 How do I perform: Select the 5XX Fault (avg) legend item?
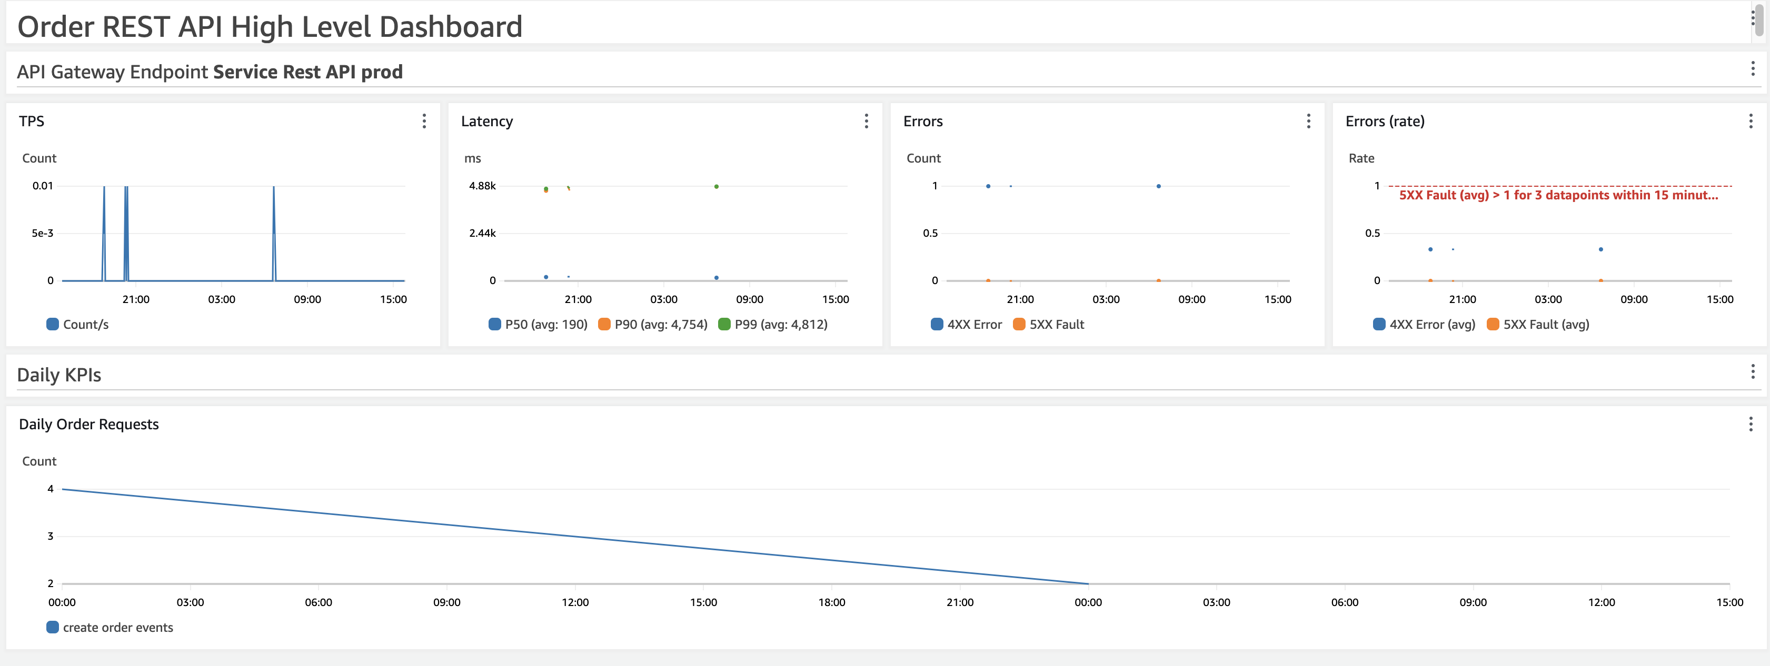(x=1538, y=324)
